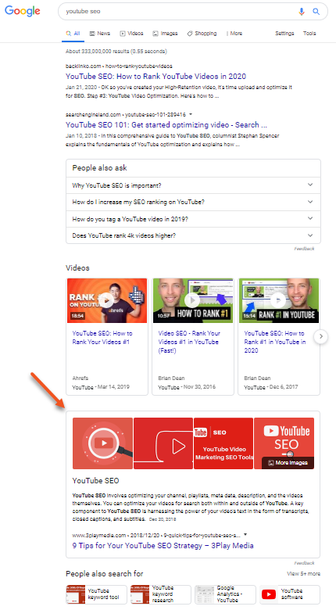Open YouTube Video Marketing SEO Tools image

tap(223, 443)
